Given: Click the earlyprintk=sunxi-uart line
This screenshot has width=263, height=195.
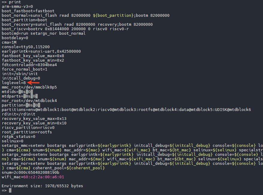Looking at the screenshot, I should point(41,51).
